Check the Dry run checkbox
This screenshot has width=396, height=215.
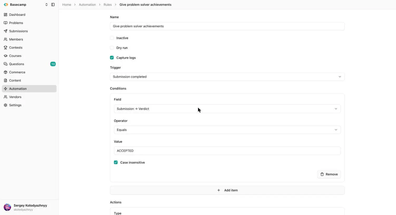pos(112,48)
